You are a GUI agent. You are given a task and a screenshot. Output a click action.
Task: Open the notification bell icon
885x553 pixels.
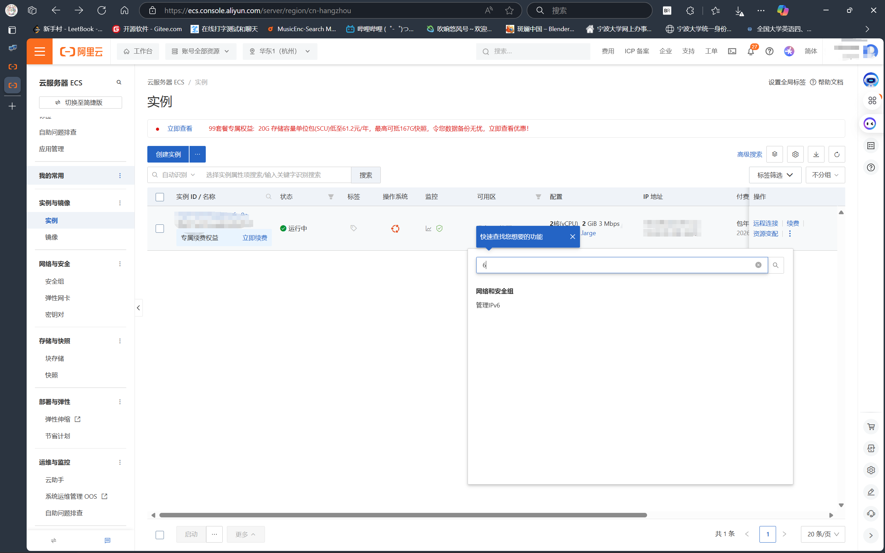[x=750, y=51]
